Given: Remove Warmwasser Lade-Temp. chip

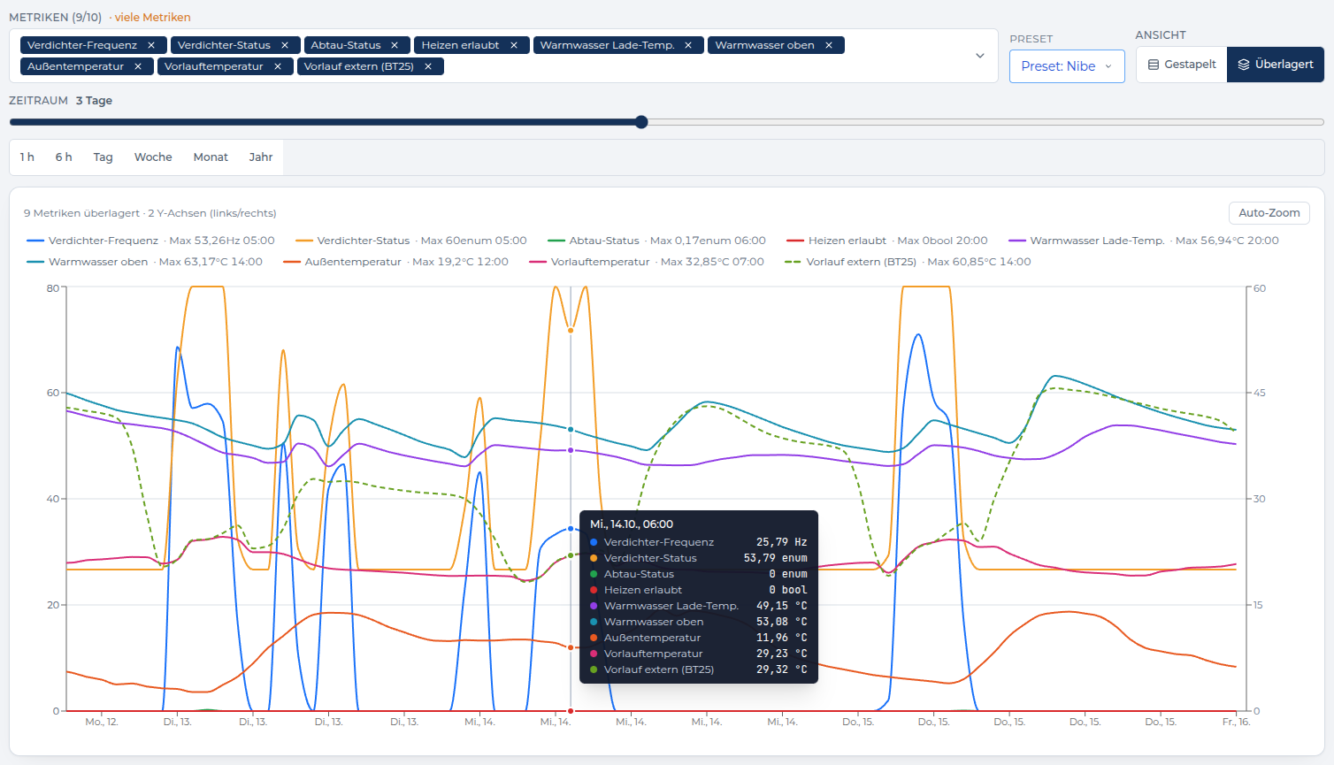Looking at the screenshot, I should point(688,45).
